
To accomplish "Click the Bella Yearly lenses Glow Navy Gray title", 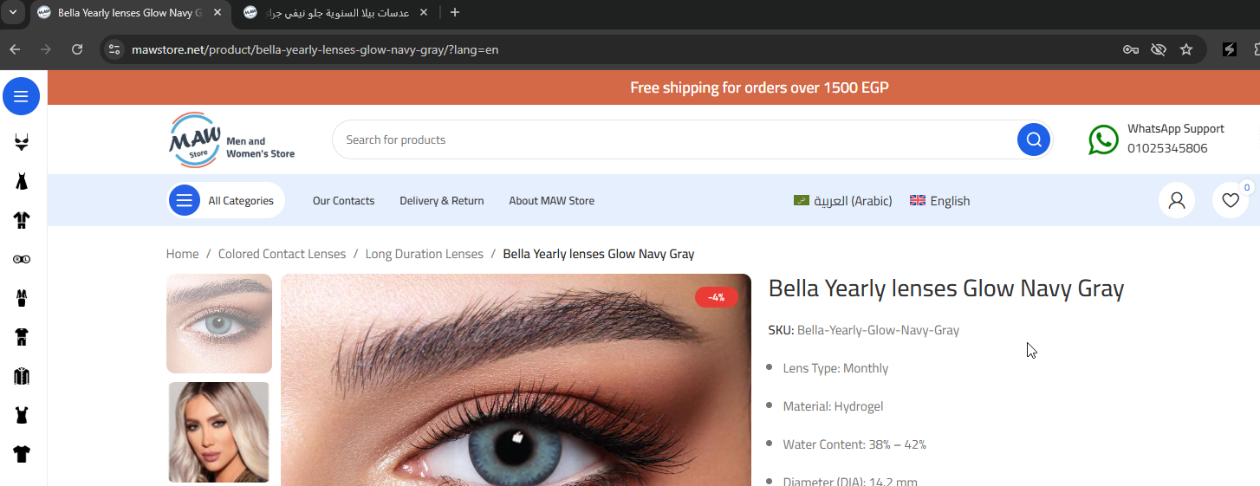I will click(x=946, y=288).
